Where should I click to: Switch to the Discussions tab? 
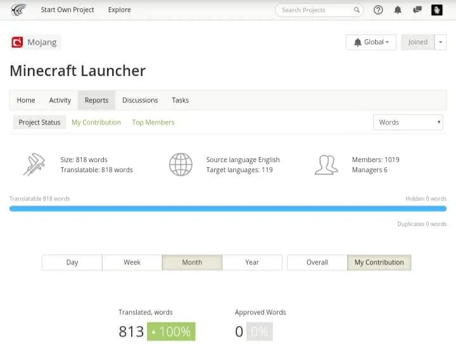tap(140, 100)
